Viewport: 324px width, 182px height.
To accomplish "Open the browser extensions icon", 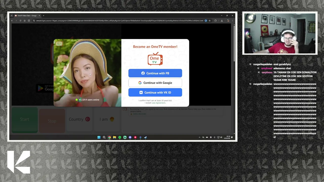I will pos(216,21).
